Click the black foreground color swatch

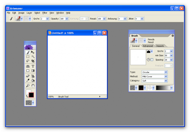[x=31, y=95]
